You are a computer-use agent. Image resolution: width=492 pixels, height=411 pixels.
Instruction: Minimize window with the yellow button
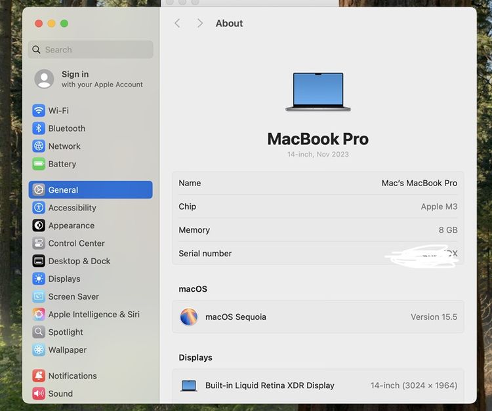[52, 24]
